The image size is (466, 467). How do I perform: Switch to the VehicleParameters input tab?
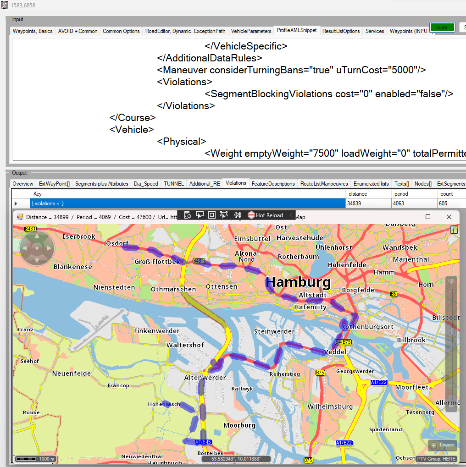tap(251, 31)
